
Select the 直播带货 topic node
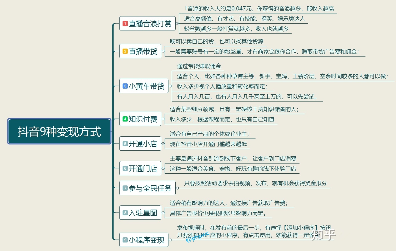tap(140, 51)
